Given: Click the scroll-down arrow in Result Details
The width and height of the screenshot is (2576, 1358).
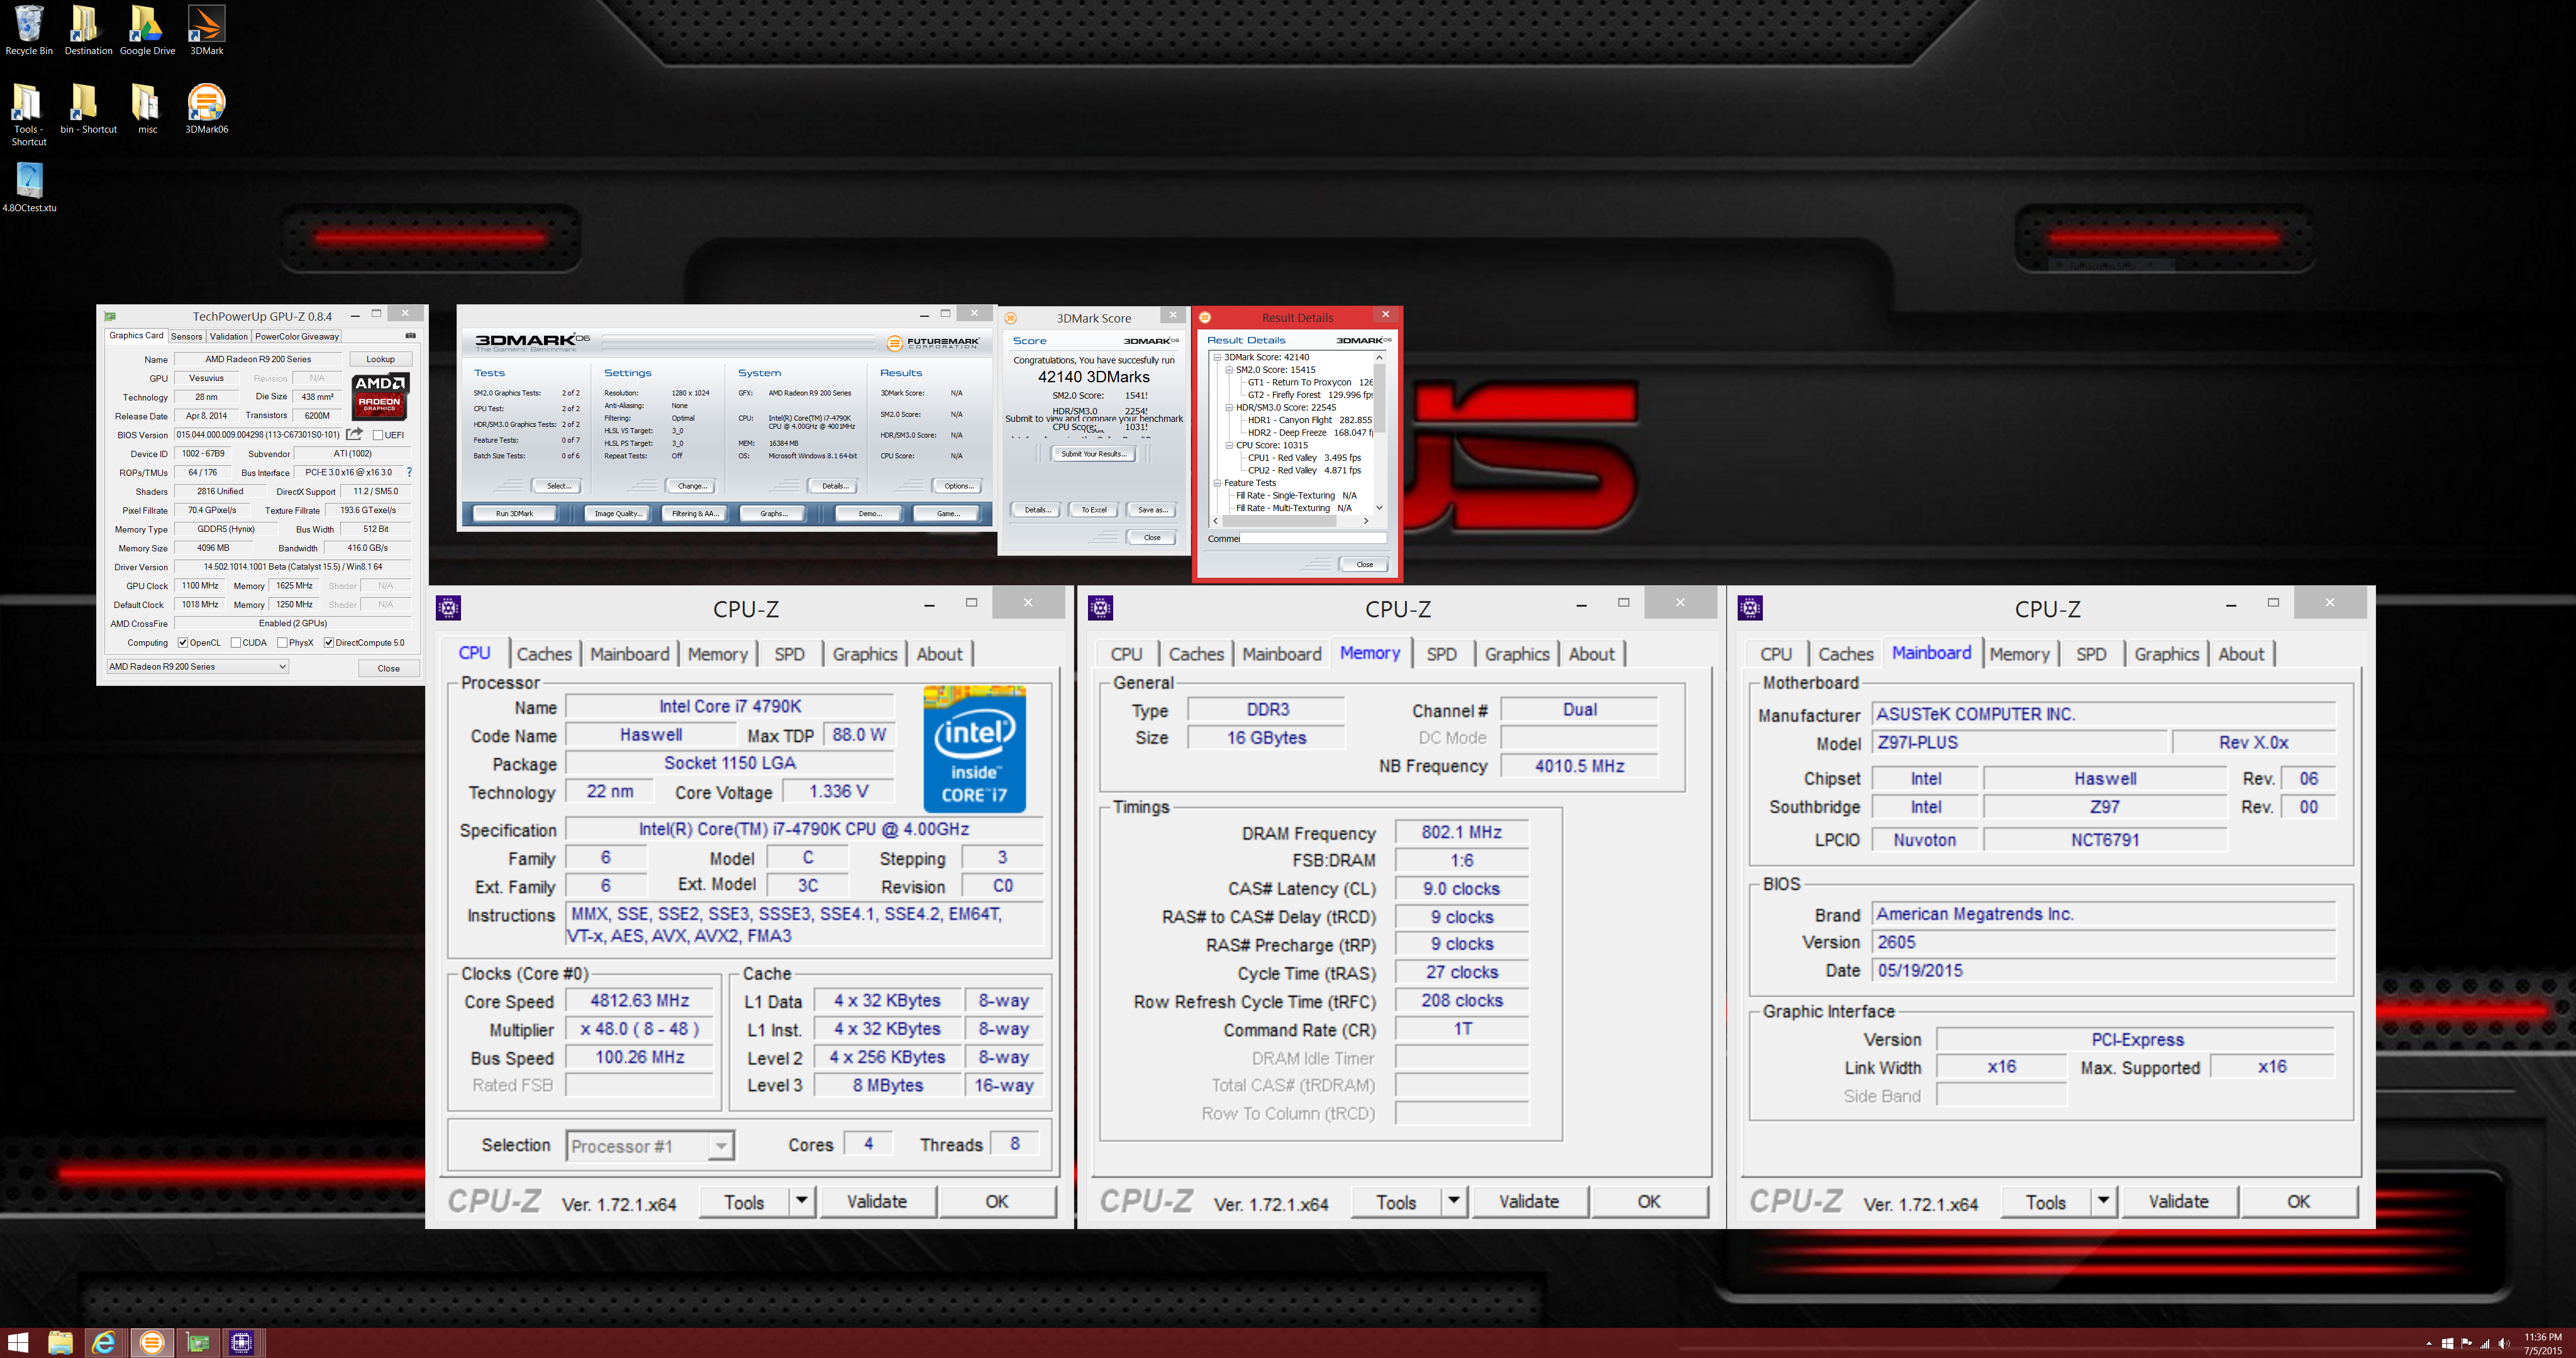Looking at the screenshot, I should coord(1379,508).
